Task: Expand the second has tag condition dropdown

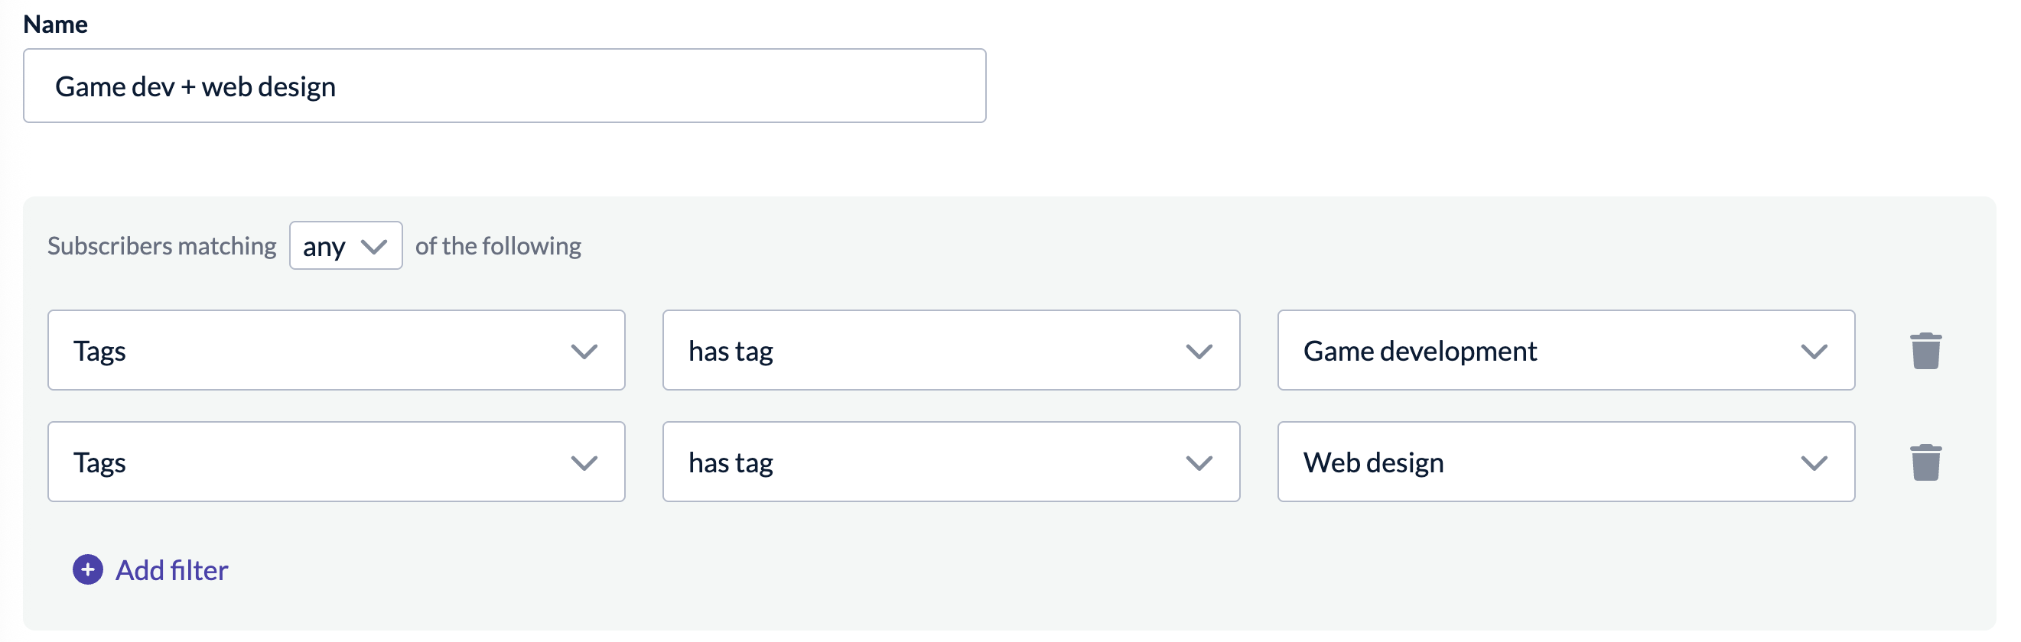Action: 951,462
